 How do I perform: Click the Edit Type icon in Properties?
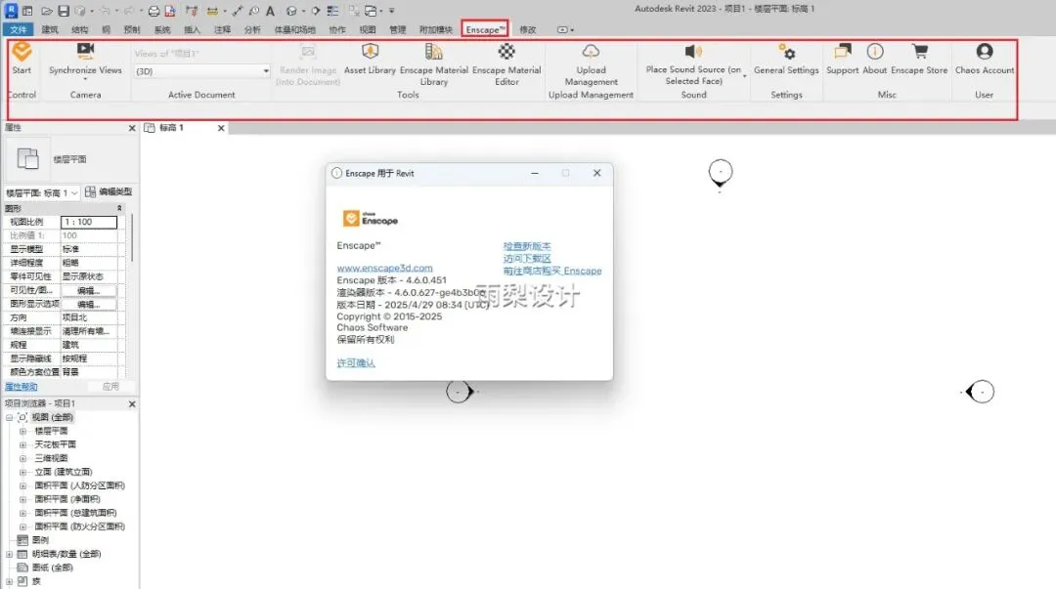point(91,191)
